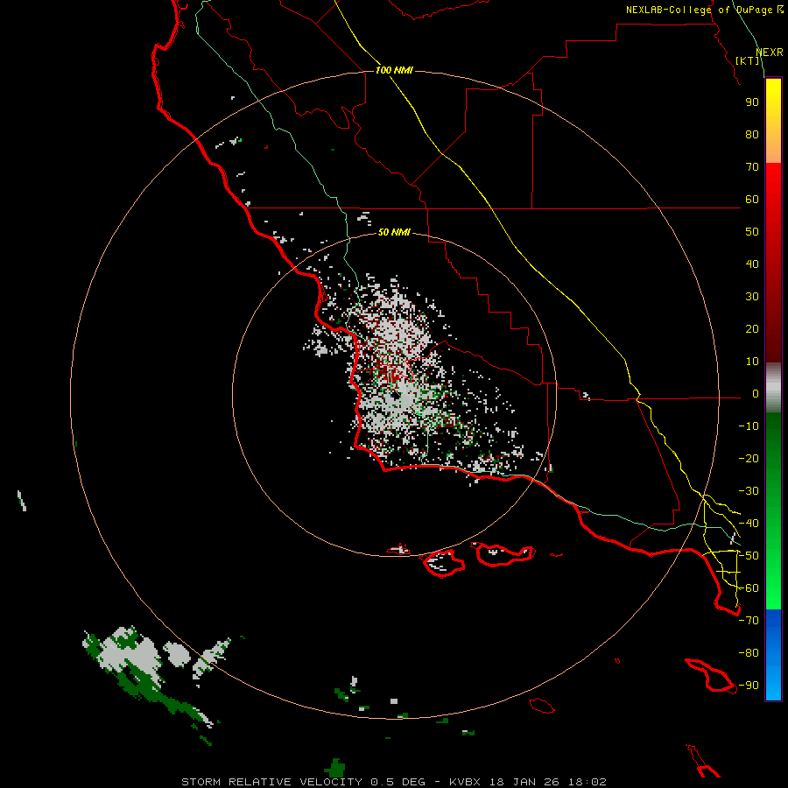Click the positive "80" knot scale value
This screenshot has height=788, width=788.
pos(752,135)
